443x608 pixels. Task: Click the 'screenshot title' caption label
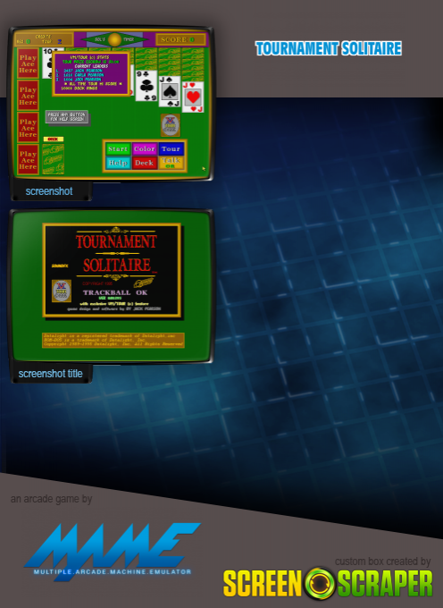(50, 374)
